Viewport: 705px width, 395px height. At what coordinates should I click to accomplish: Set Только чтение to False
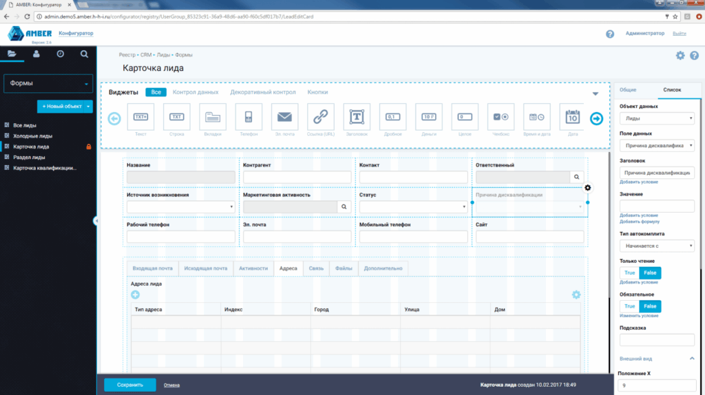click(650, 273)
